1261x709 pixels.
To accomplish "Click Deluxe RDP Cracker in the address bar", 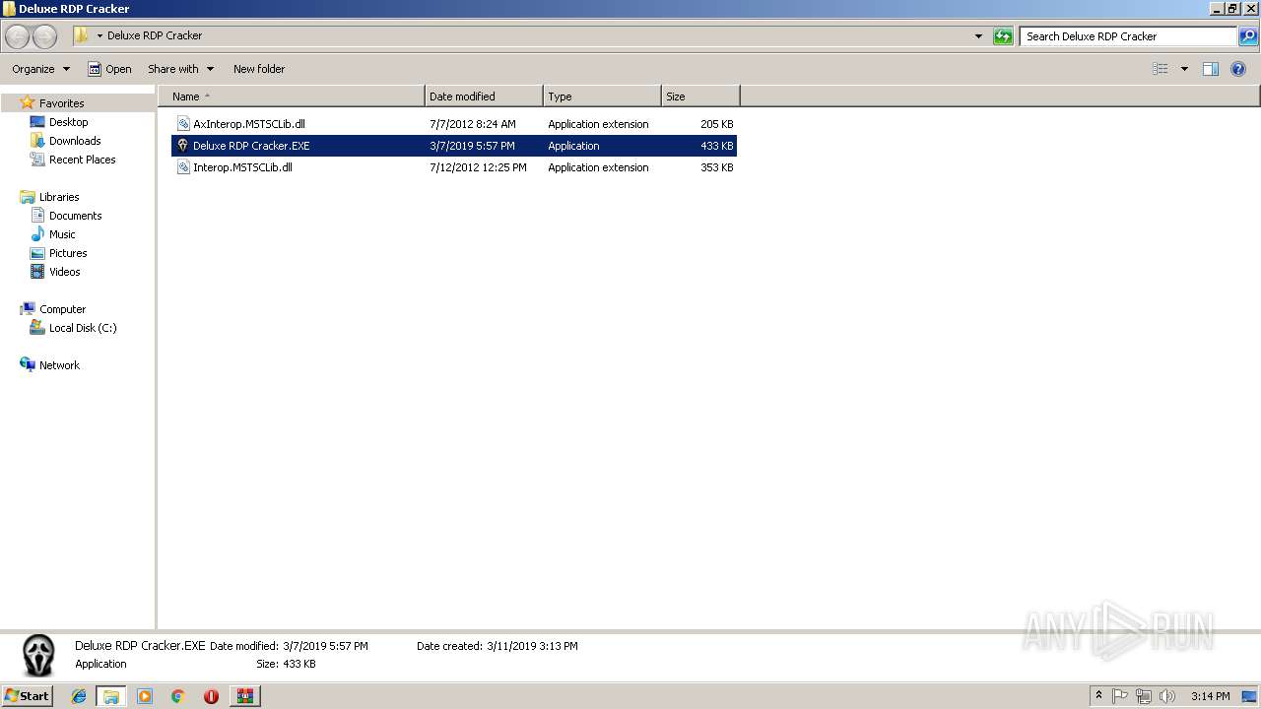I will (155, 35).
